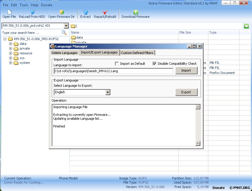Click the File Size column header
This screenshot has height=191, width=252.
coord(193,32)
